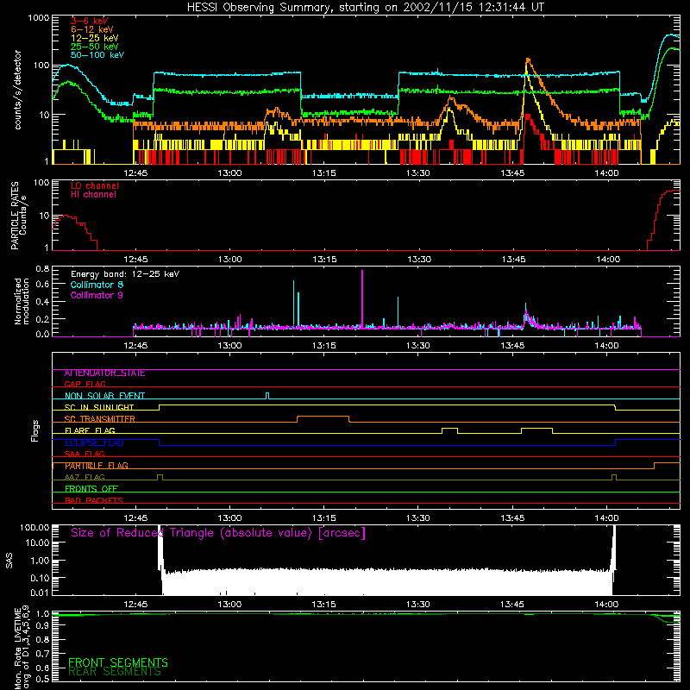Click the BAD_PACKETS flag label
This screenshot has height=690, width=690.
pos(94,500)
